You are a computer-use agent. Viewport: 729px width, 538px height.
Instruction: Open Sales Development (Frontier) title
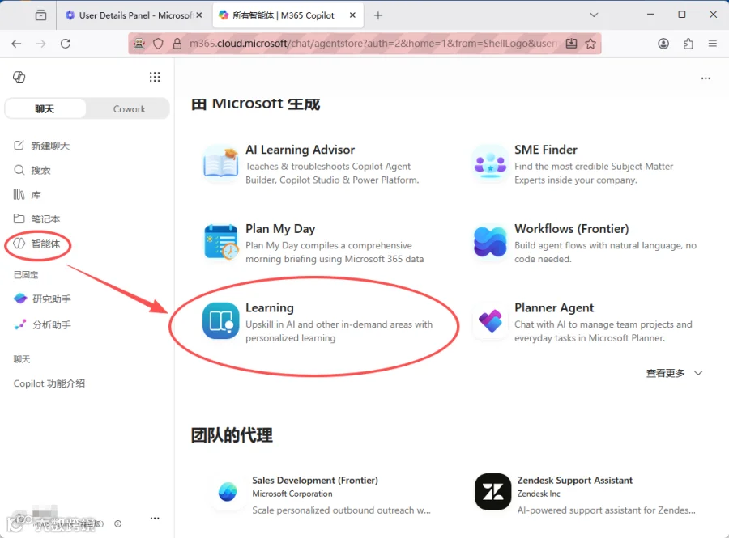tap(315, 480)
